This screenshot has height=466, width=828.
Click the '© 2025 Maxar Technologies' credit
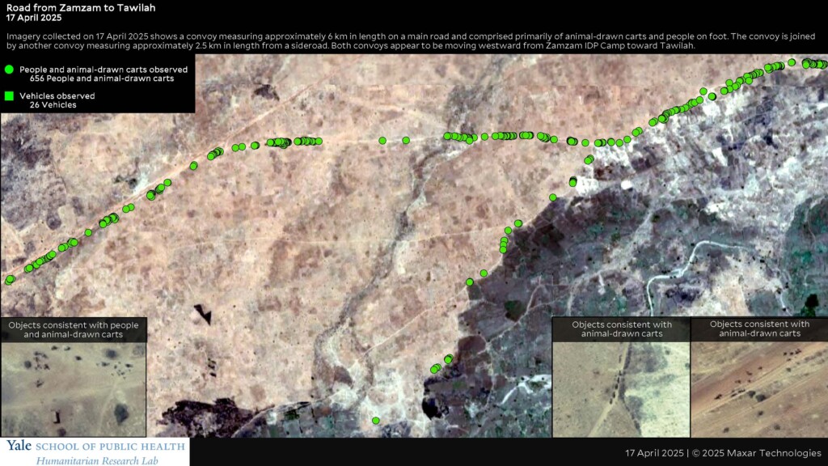pos(756,453)
